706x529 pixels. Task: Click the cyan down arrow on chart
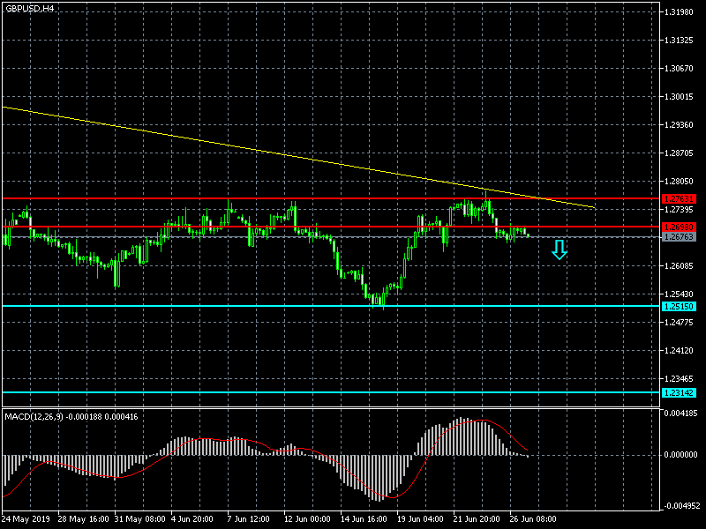pyautogui.click(x=560, y=250)
